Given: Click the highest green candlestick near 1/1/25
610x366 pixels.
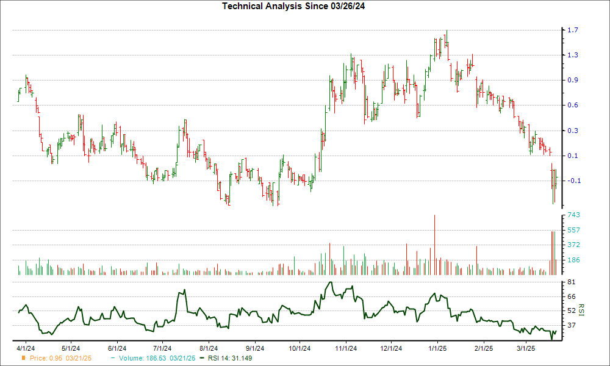Looking at the screenshot, I should pos(447,37).
